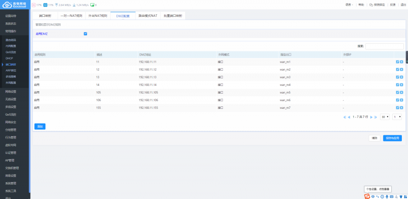Click the CPU usage 17% indicator
The height and width of the screenshot is (199, 408).
coord(37,5)
